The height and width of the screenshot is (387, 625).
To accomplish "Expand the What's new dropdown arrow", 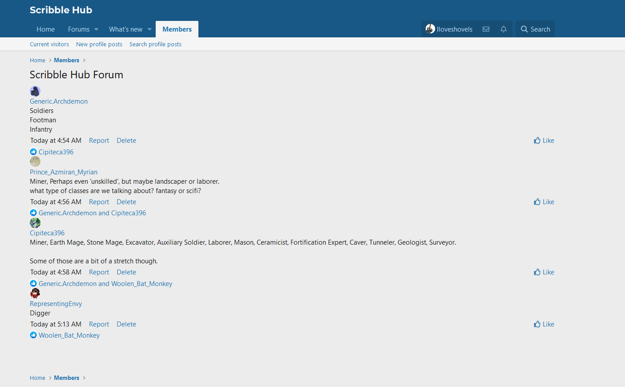I will point(149,29).
